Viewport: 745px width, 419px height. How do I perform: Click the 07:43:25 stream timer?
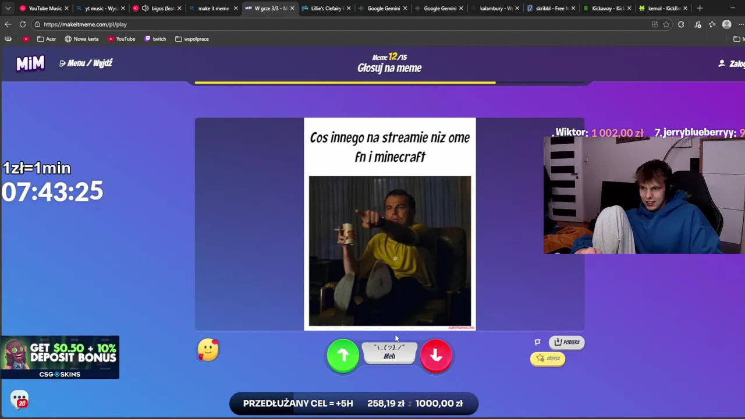52,191
